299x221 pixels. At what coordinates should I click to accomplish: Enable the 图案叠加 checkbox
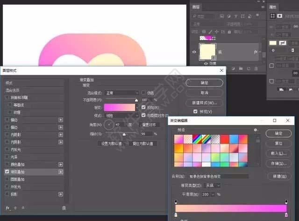7,179
